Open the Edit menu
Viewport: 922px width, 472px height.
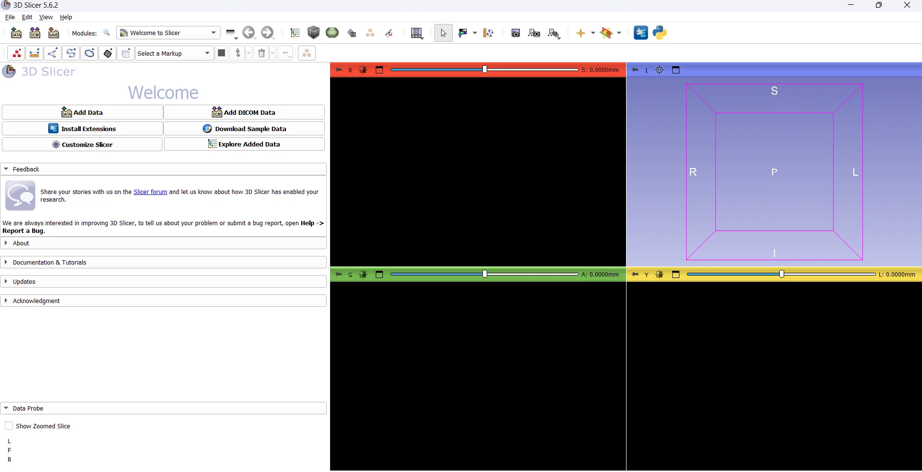tap(27, 17)
